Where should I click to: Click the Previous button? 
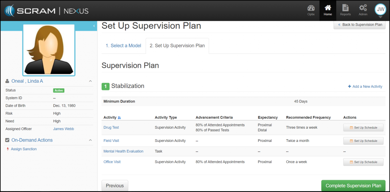click(115, 186)
